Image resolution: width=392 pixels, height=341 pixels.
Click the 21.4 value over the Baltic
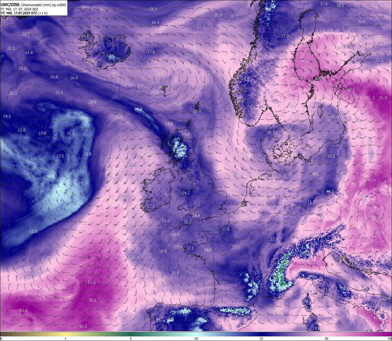coord(335,116)
